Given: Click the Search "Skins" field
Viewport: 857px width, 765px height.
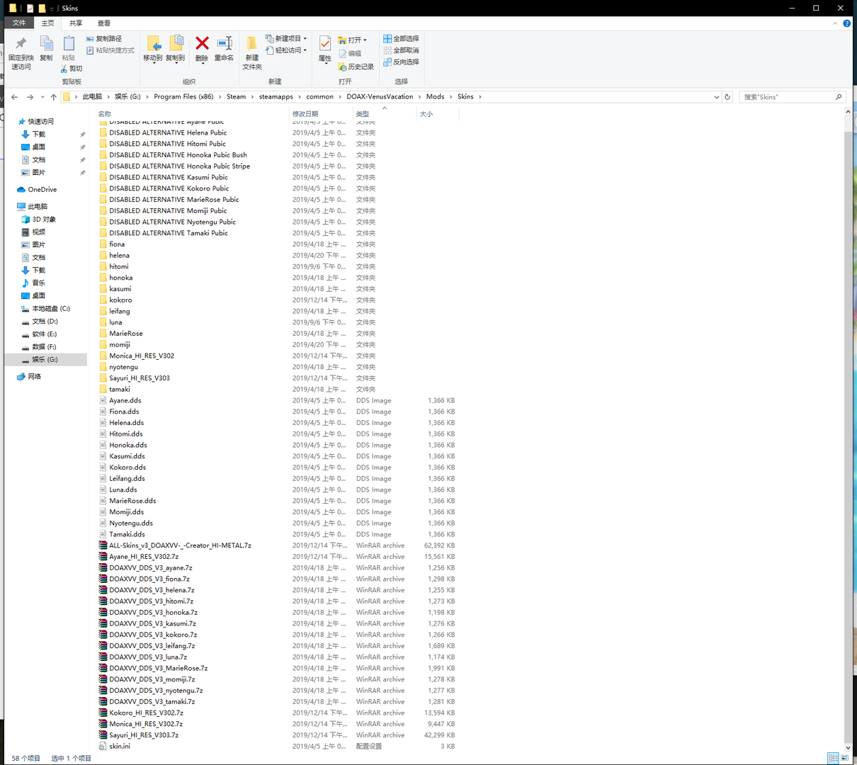Looking at the screenshot, I should 793,97.
